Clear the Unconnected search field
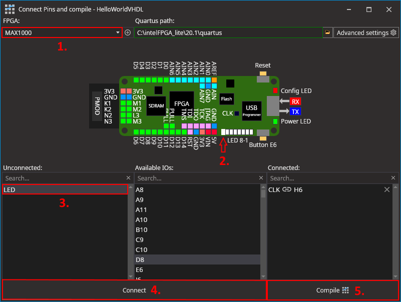This screenshot has height=302, width=401. tap(128, 178)
